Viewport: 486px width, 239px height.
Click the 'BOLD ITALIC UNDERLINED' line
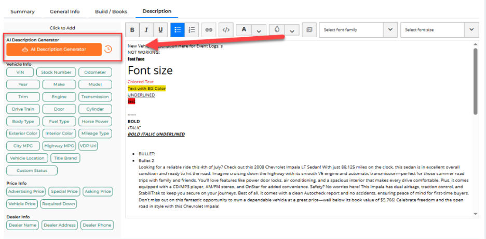pyautogui.click(x=156, y=135)
